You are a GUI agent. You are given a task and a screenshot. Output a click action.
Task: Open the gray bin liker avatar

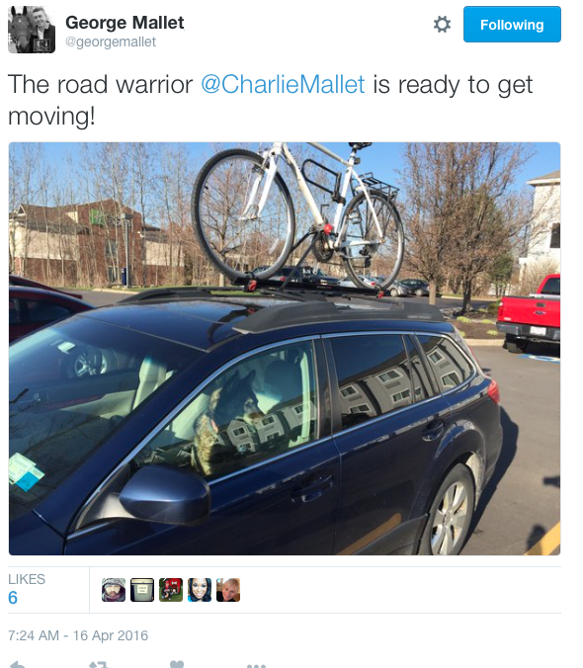(142, 590)
